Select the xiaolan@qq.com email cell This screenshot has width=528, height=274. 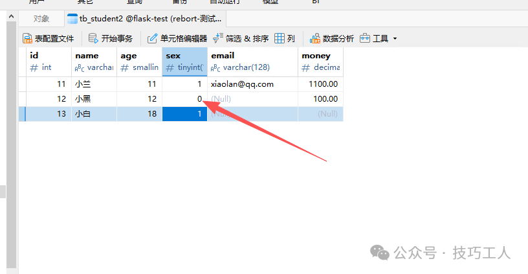pos(252,84)
